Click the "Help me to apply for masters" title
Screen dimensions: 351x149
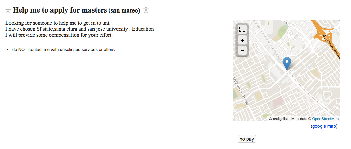point(60,10)
